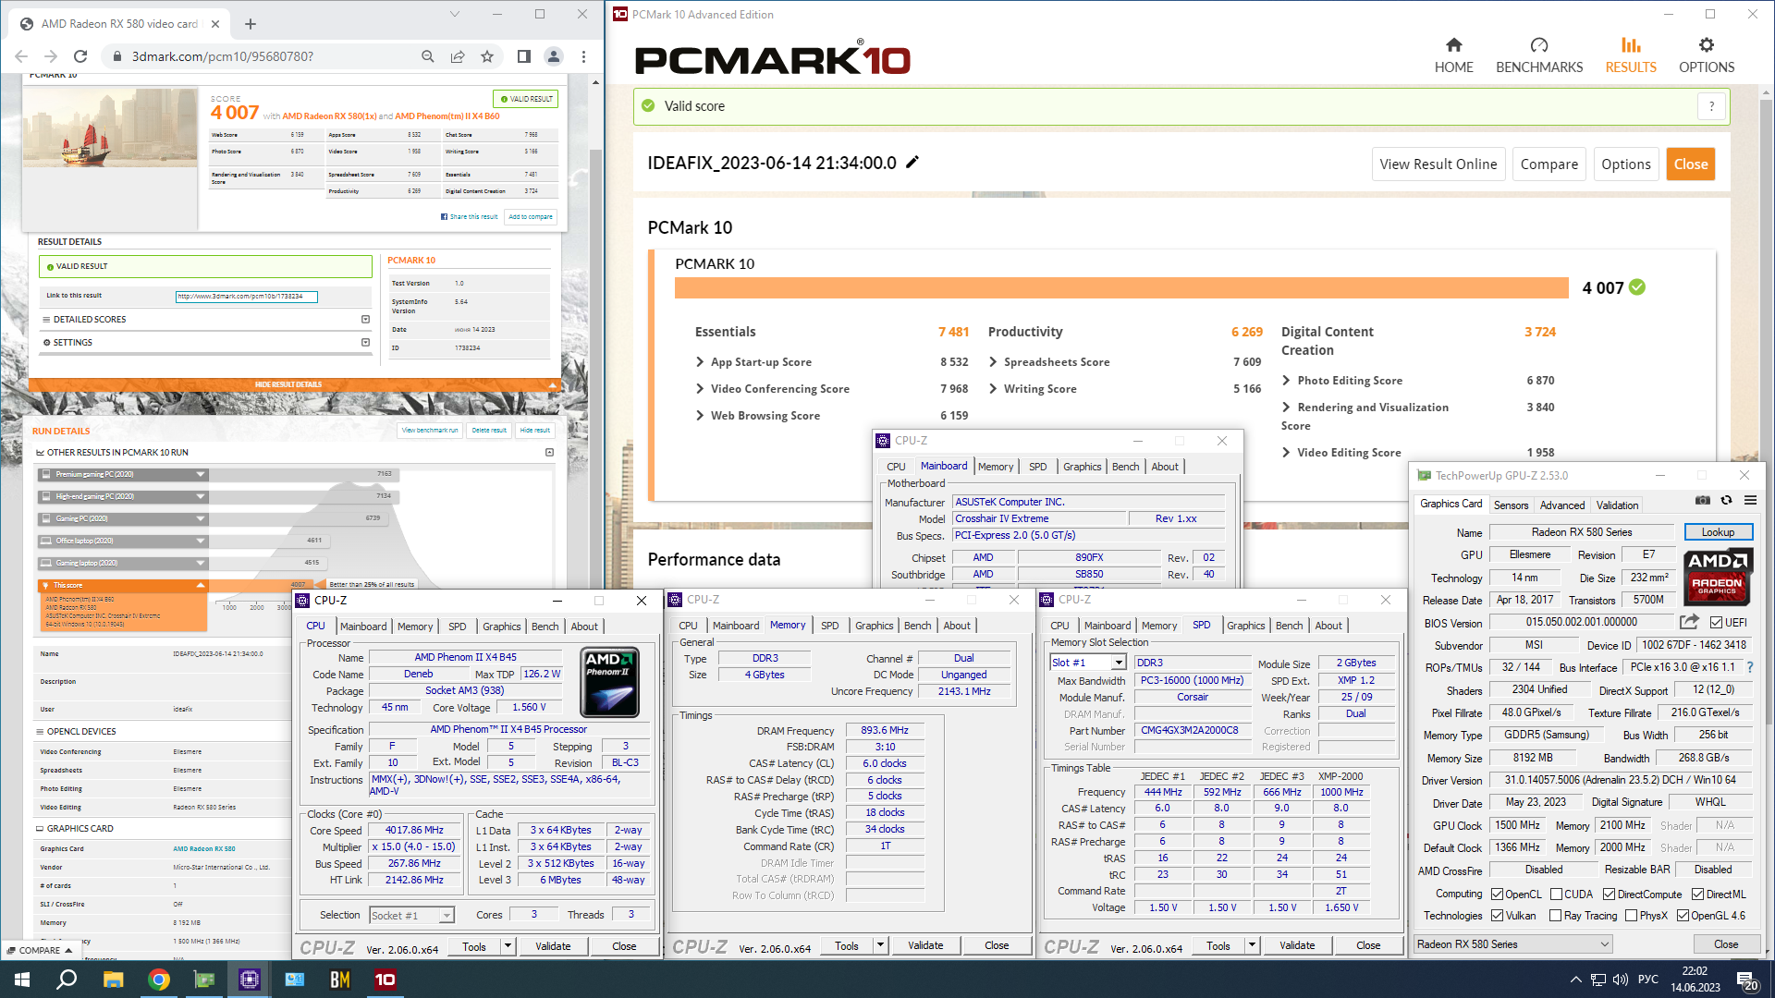Open the BENCHMARKS gauge icon
1775x998 pixels.
point(1539,44)
